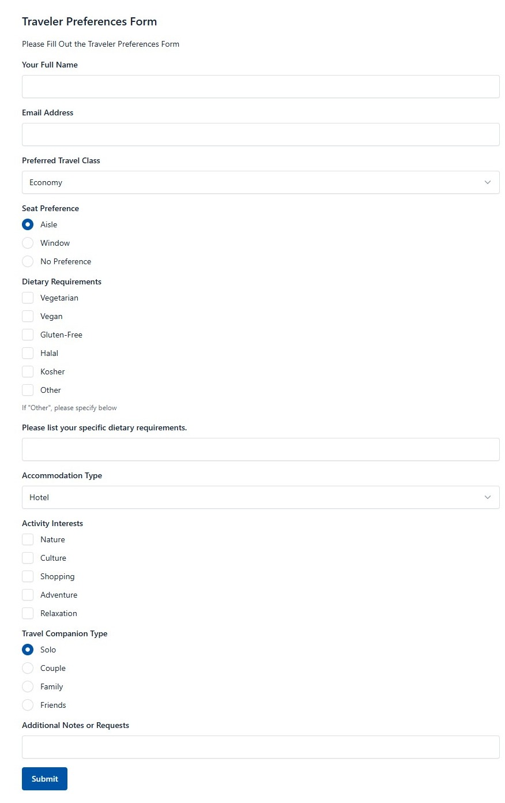Enable the Nature activity interest
This screenshot has height=803, width=505.
click(x=27, y=539)
